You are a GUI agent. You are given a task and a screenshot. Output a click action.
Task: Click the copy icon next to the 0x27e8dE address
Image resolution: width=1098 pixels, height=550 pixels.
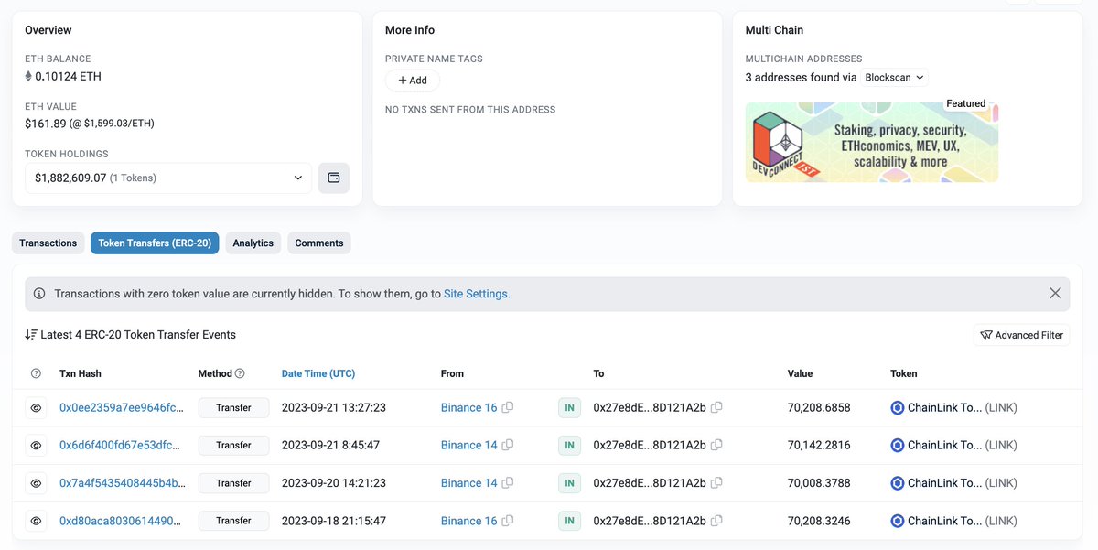click(x=717, y=406)
